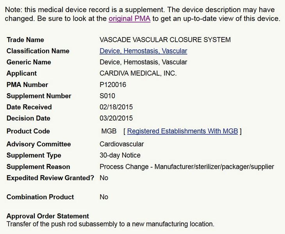
Task: Click the Expedited Review Granted label
Action: (x=50, y=178)
